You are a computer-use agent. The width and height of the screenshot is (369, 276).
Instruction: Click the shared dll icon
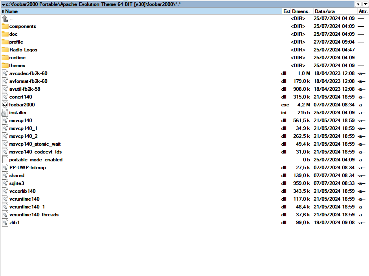pyautogui.click(x=5, y=175)
